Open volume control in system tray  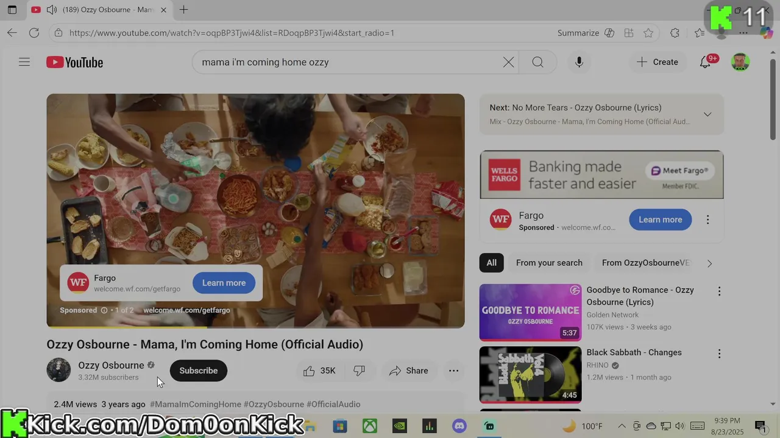coord(680,426)
